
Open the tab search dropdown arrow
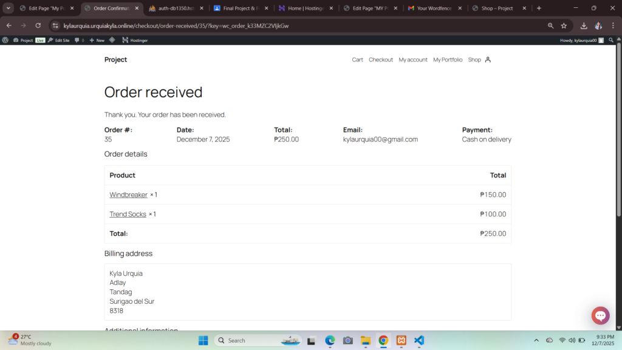click(9, 8)
